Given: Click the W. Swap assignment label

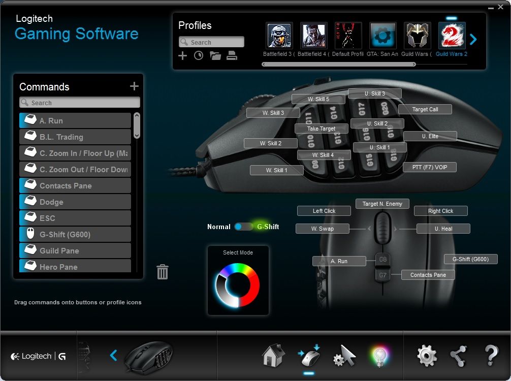Looking at the screenshot, I should (x=323, y=229).
